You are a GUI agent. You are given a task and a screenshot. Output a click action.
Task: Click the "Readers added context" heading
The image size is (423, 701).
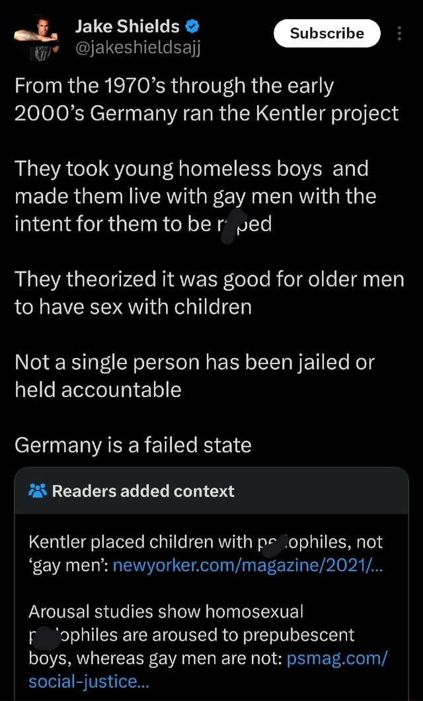coord(143,491)
